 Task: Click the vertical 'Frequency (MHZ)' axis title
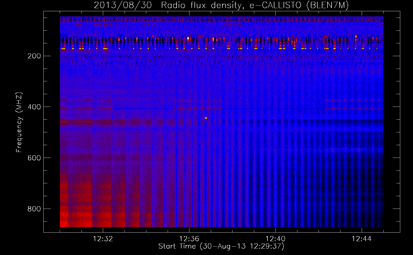[19, 122]
